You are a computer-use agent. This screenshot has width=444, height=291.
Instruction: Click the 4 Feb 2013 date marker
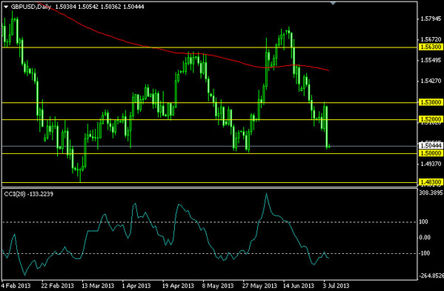click(16, 286)
